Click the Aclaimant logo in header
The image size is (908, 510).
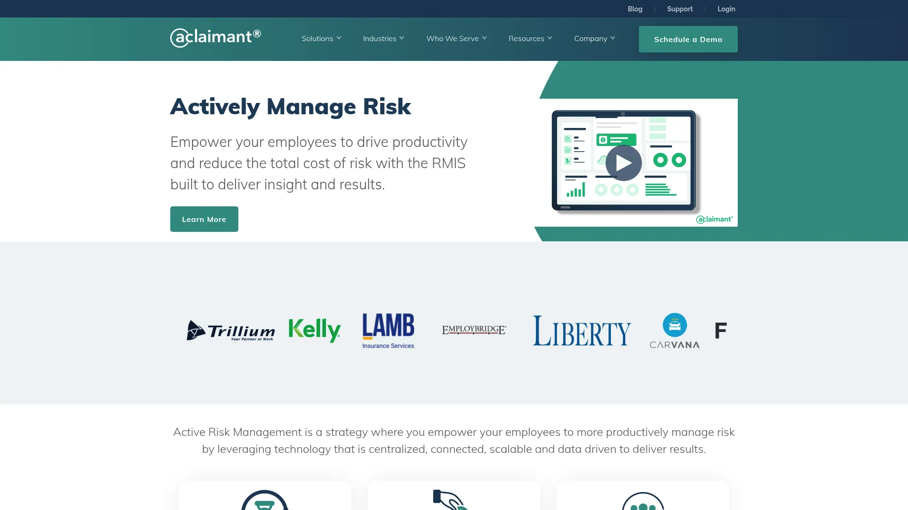[216, 38]
